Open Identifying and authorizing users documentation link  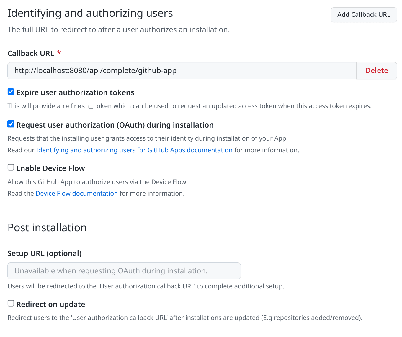134,150
